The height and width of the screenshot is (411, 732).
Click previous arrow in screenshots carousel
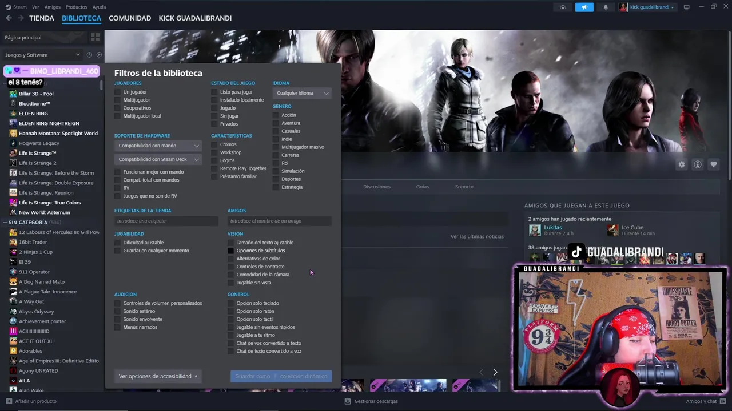(x=481, y=372)
